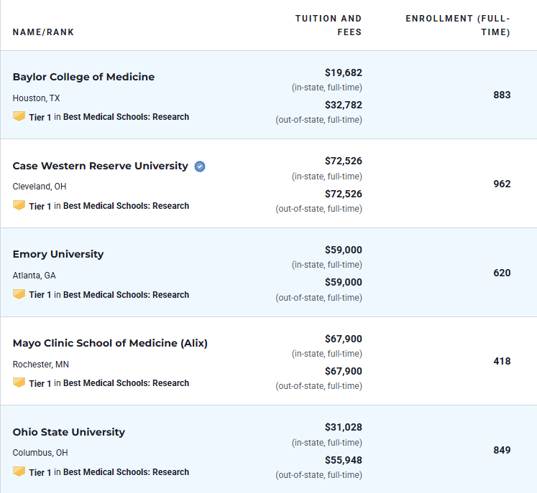Open Baylor College of Medicine profile
537x493 pixels.
(x=83, y=77)
